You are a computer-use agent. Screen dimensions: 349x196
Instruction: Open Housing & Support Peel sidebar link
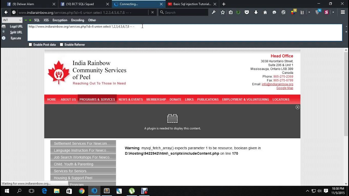tap(83, 178)
